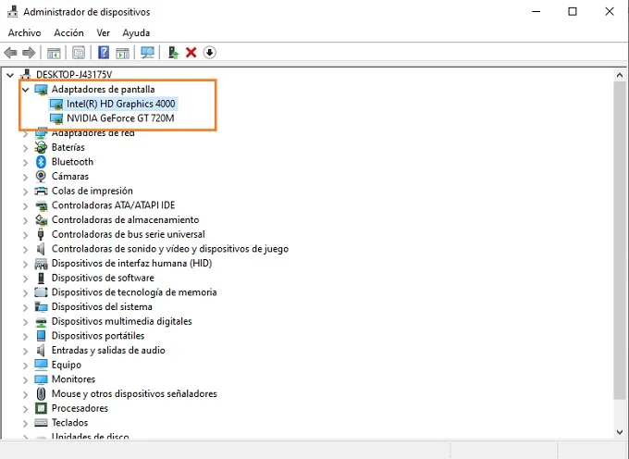629x459 pixels.
Task: Click the blue Help question mark icon
Action: [104, 53]
